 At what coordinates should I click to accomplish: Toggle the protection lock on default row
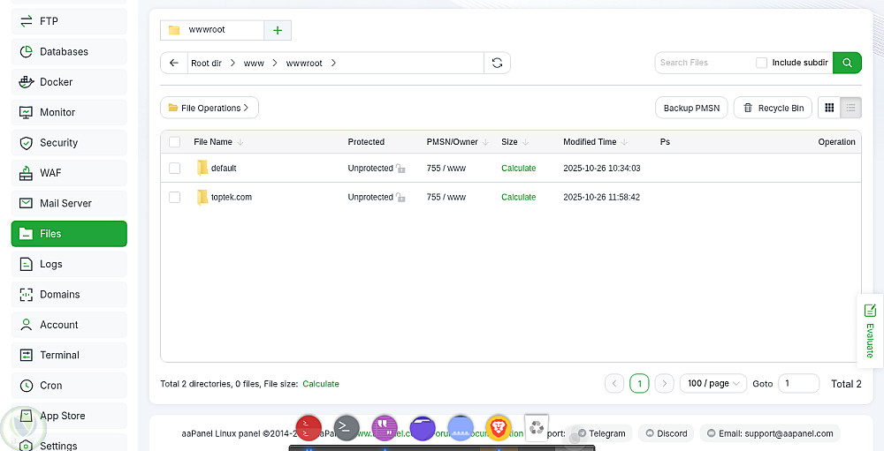click(x=400, y=169)
